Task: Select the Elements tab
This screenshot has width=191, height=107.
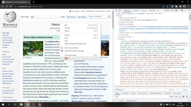Action: pos(127,11)
